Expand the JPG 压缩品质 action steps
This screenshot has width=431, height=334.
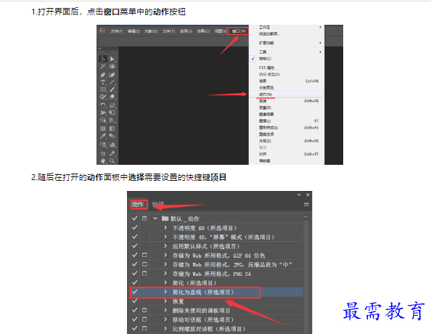tap(165, 264)
